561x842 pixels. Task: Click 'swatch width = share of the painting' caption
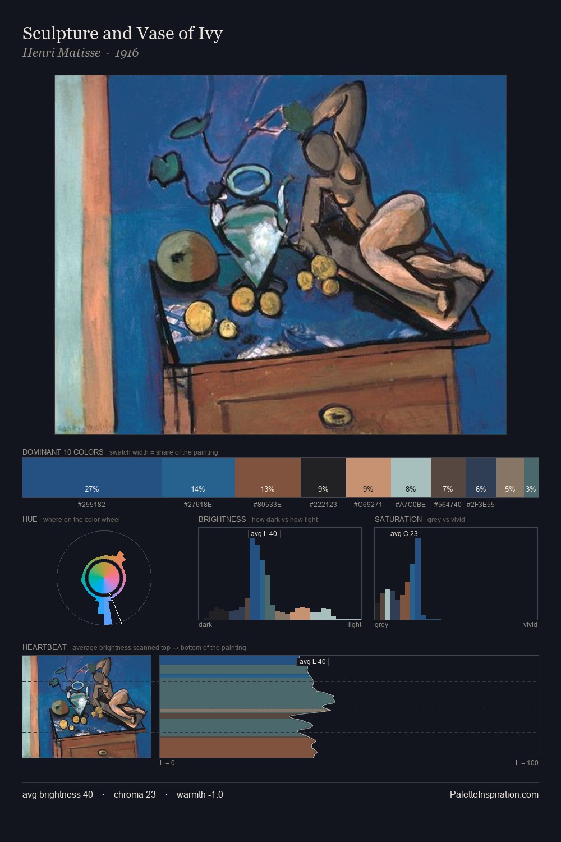coord(163,452)
